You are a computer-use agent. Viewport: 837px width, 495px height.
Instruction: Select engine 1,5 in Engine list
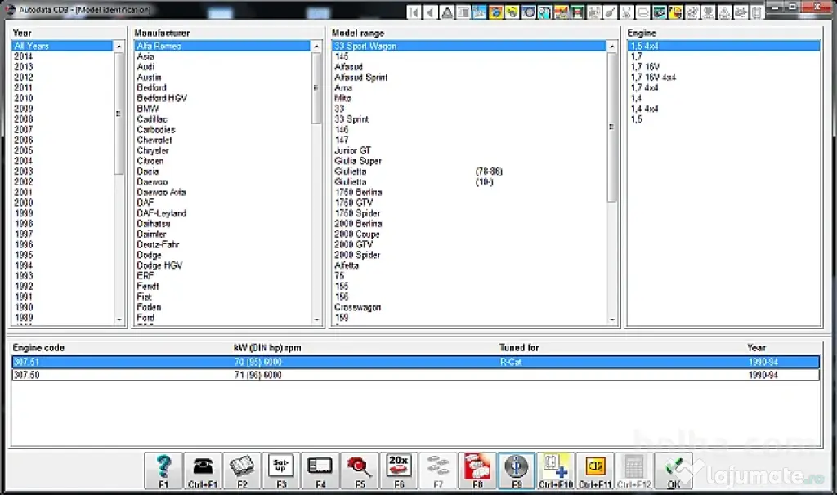click(724, 119)
